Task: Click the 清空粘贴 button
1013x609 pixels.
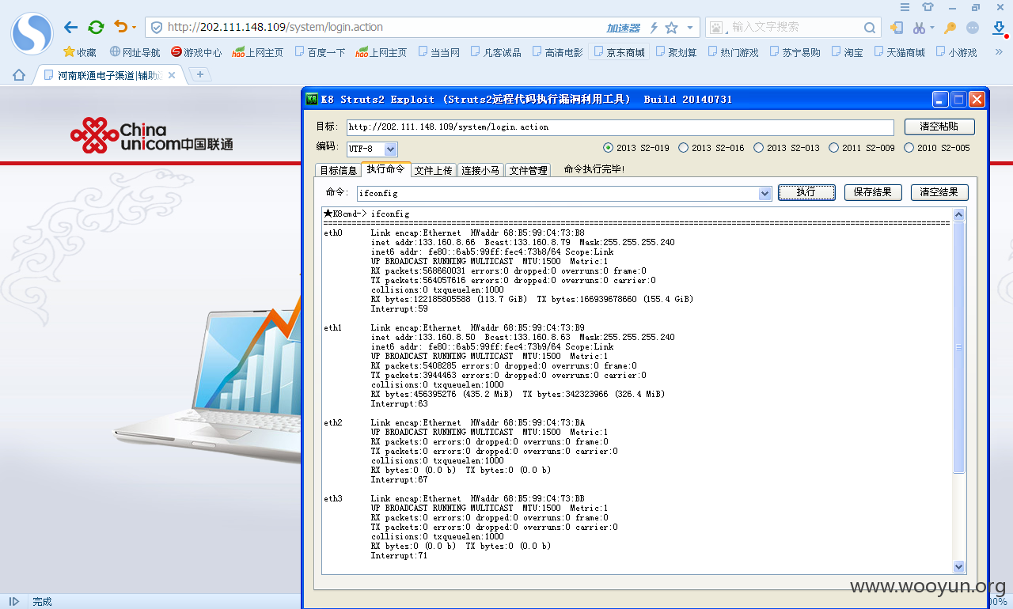Action: pyautogui.click(x=939, y=127)
